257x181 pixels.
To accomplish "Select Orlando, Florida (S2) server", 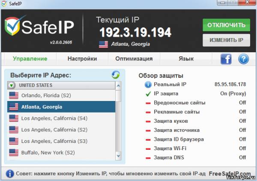I will coord(61,95).
